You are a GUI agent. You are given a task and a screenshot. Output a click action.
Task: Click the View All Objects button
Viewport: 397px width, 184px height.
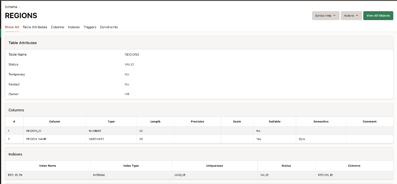[378, 15]
